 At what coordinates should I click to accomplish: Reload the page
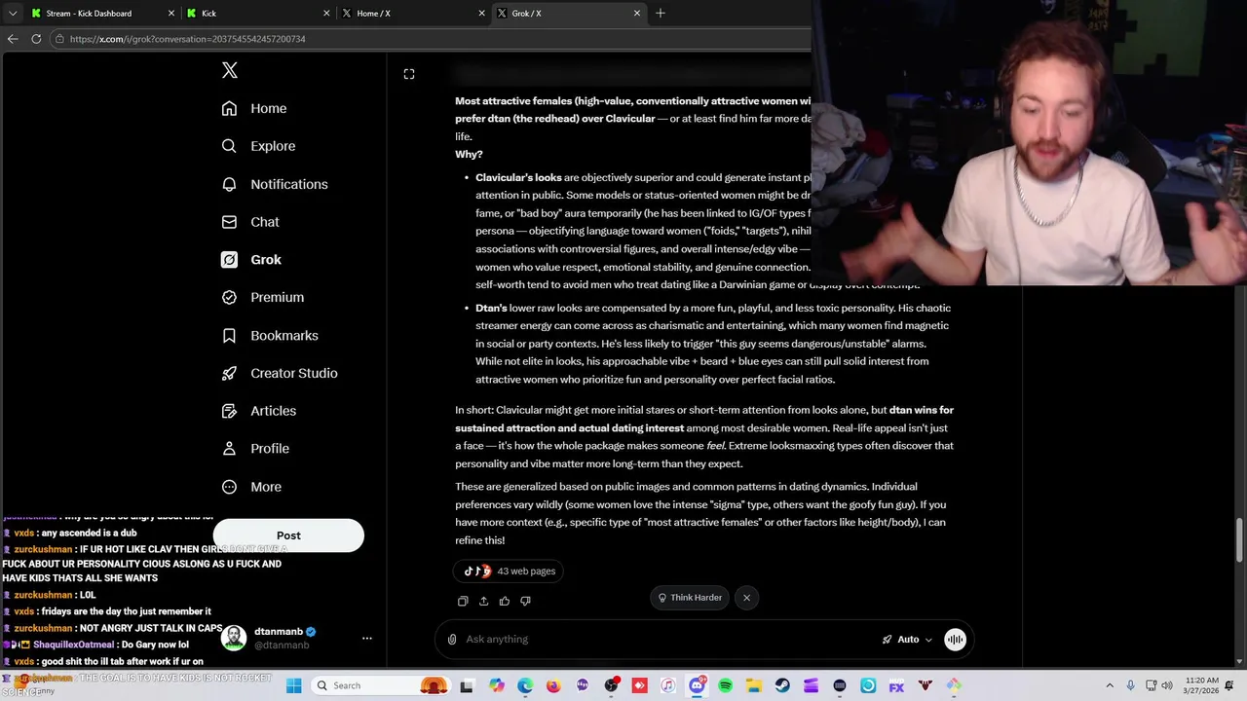point(36,39)
